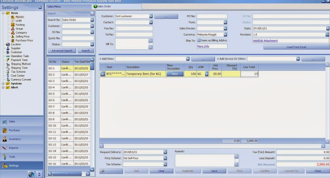Select the Group icon entry
Image resolution: width=330 pixels, height=178 pixels.
[13, 29]
